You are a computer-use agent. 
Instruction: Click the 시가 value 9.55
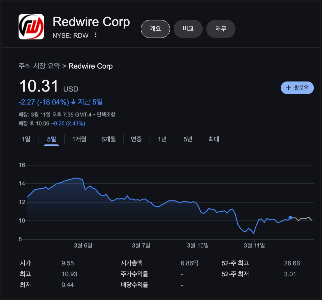(x=68, y=263)
